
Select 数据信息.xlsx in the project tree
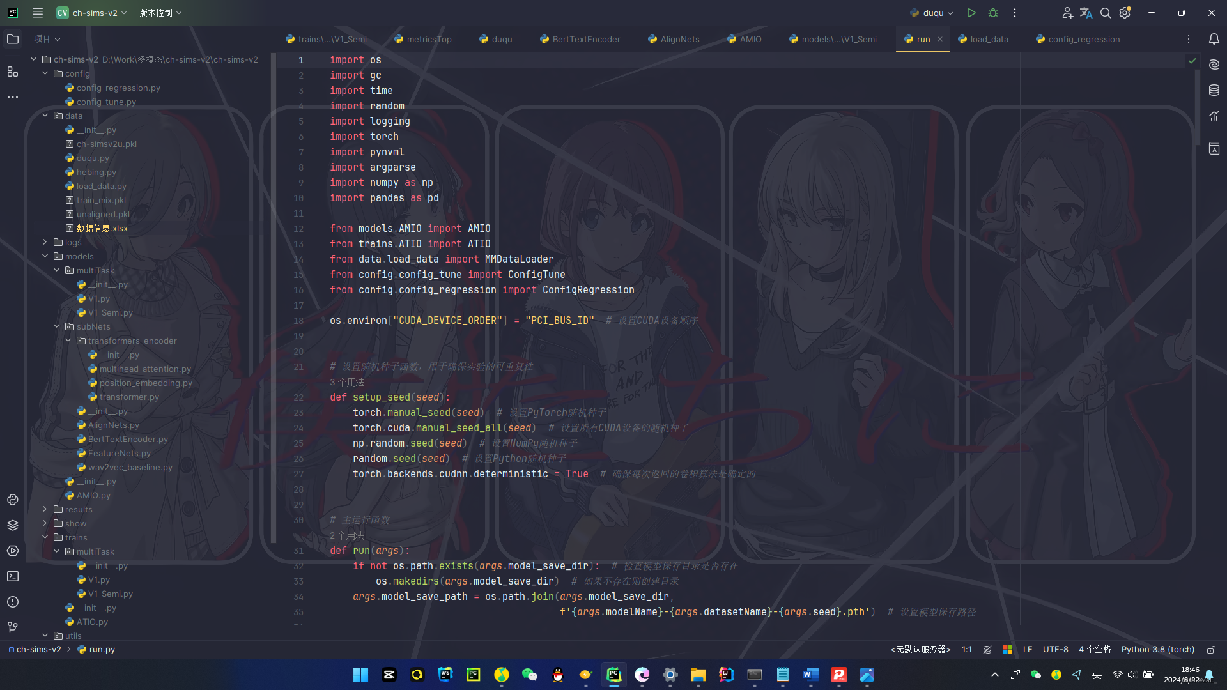(x=102, y=228)
